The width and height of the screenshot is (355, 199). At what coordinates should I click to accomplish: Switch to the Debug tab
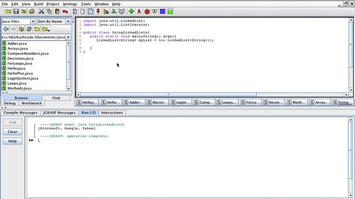(x=10, y=103)
